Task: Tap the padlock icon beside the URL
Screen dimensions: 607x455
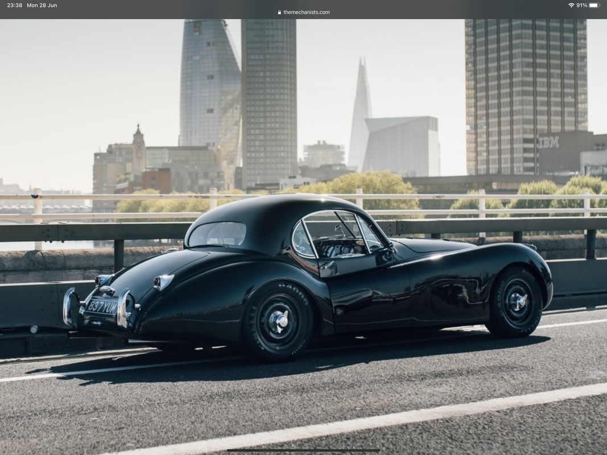Action: tap(279, 12)
